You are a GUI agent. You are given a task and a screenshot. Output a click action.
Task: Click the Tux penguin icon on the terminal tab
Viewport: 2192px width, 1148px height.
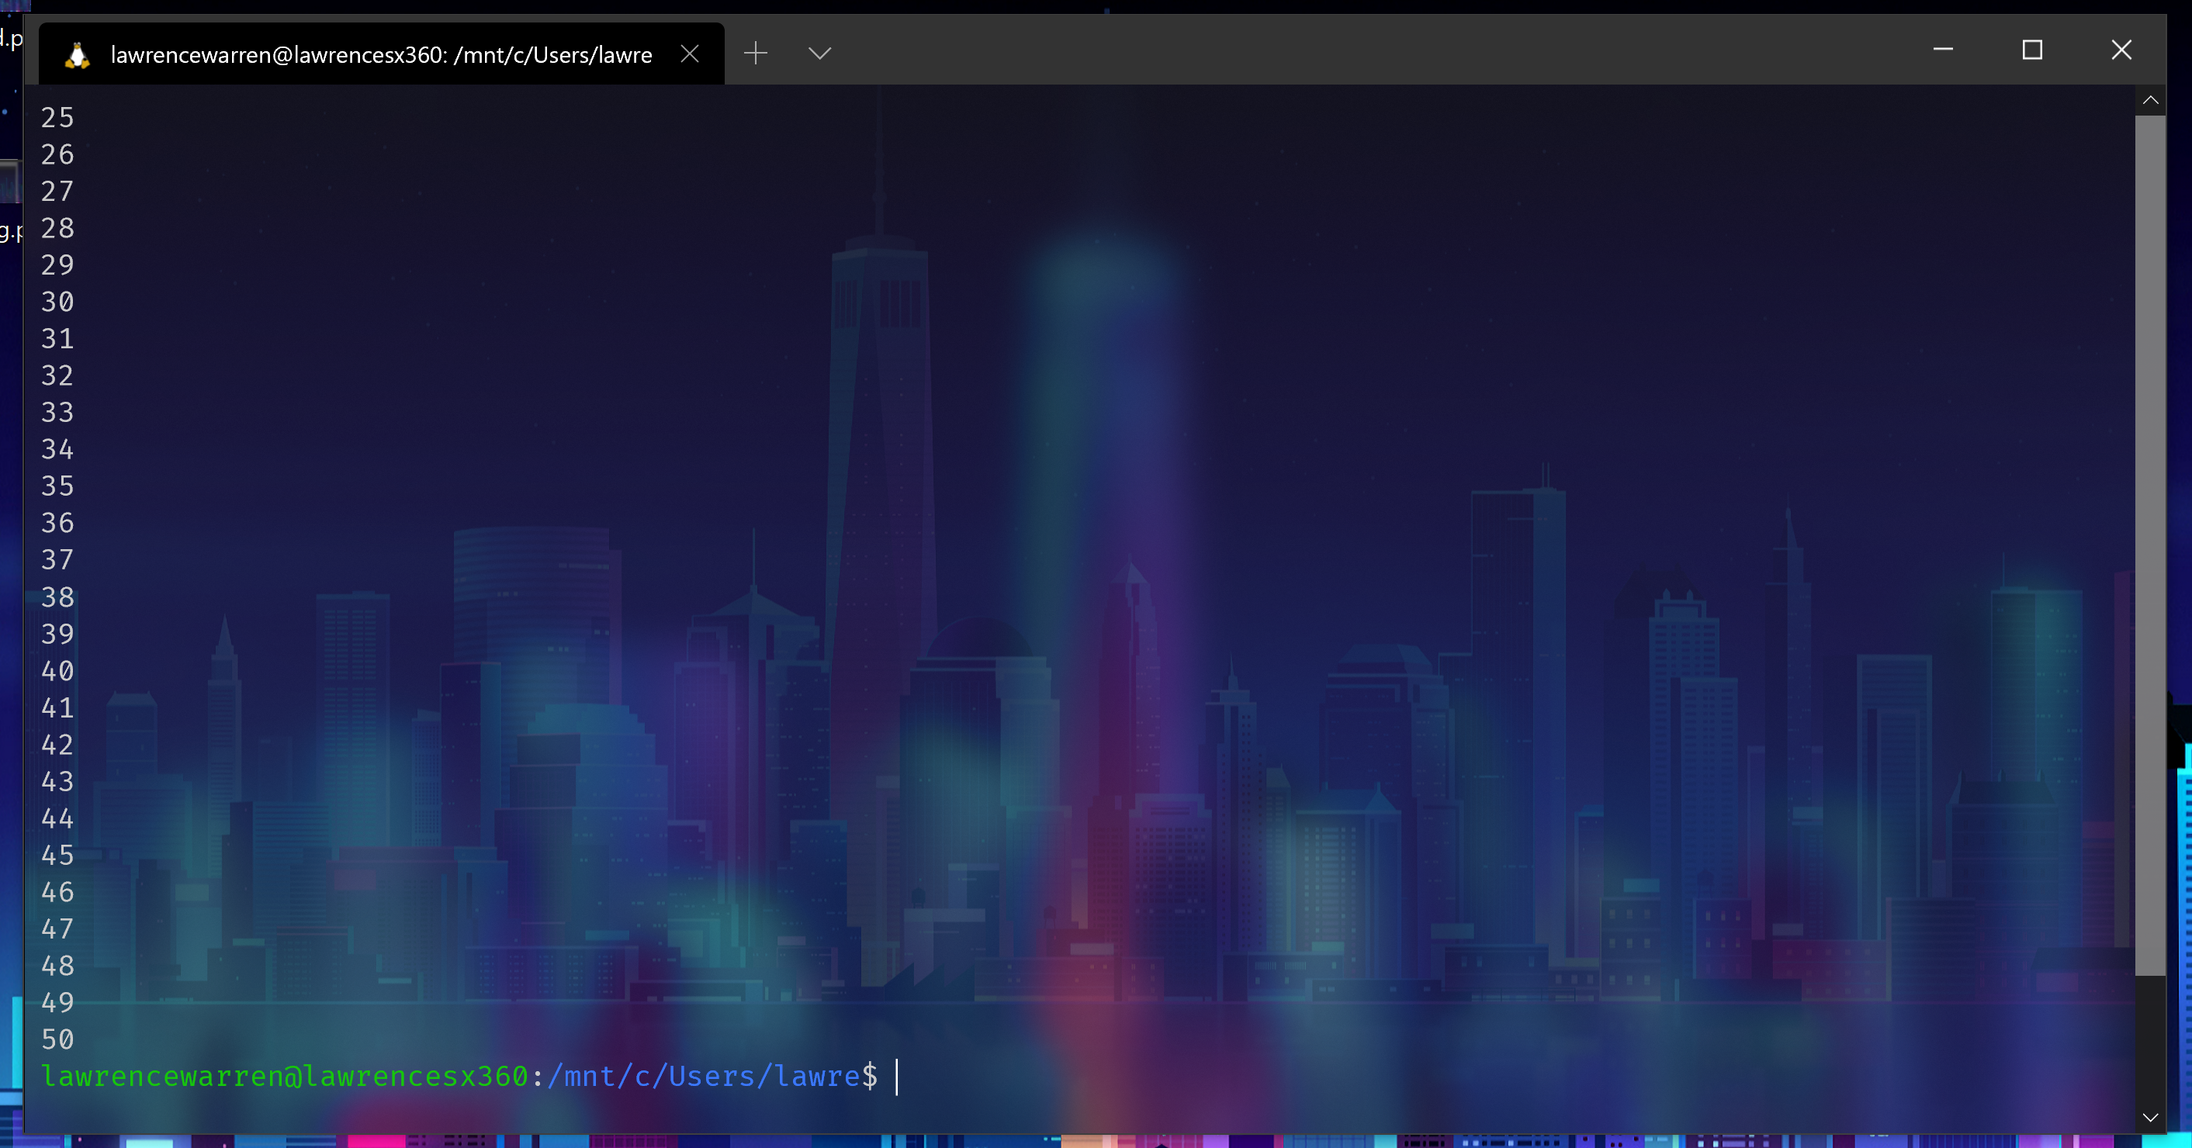click(x=77, y=53)
